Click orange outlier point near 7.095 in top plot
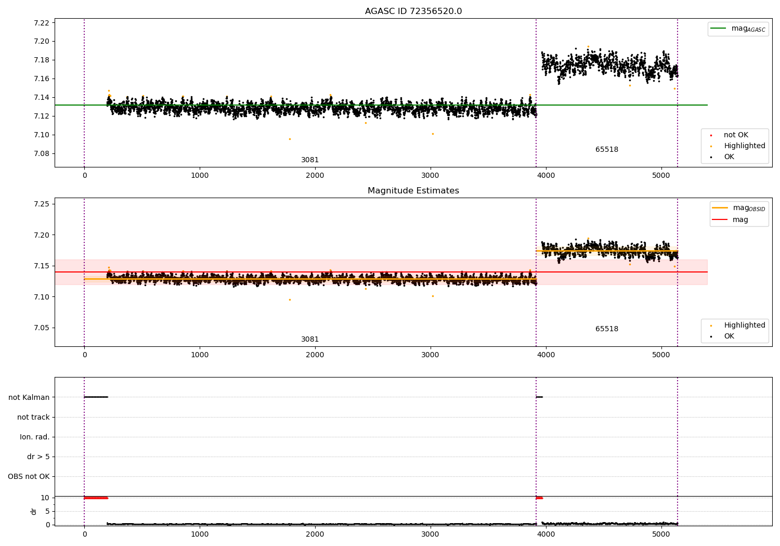This screenshot has height=546, width=780. [290, 139]
